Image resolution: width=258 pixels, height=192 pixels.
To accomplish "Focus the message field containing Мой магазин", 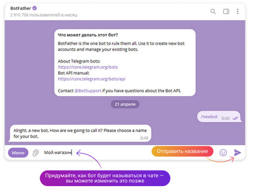I will [93, 153].
